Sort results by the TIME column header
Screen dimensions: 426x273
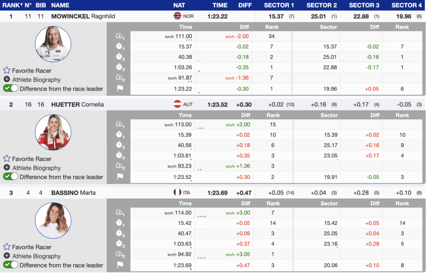pos(220,5)
